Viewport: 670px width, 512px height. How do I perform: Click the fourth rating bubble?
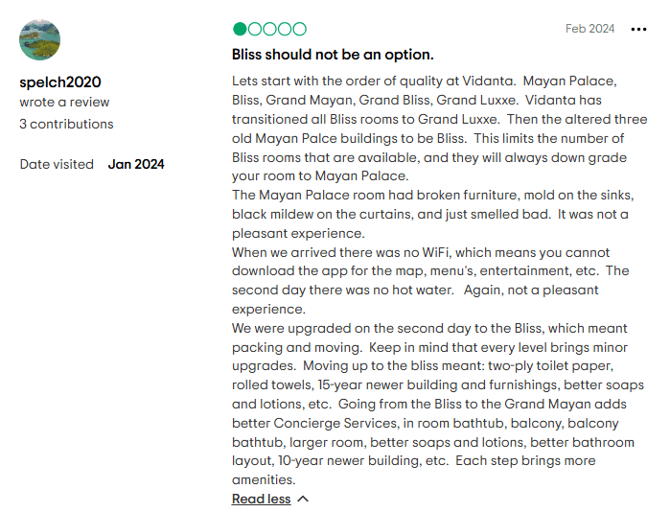click(x=285, y=29)
